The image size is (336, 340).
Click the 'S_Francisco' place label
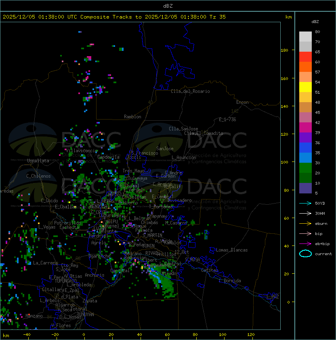pos(145,153)
